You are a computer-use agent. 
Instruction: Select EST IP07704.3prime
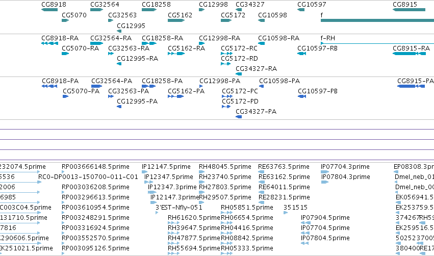point(345,167)
